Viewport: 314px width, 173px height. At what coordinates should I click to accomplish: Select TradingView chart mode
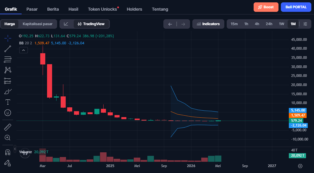pos(91,24)
